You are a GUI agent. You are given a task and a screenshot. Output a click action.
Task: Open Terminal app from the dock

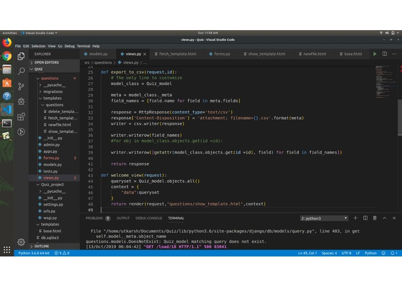pyautogui.click(x=7, y=123)
